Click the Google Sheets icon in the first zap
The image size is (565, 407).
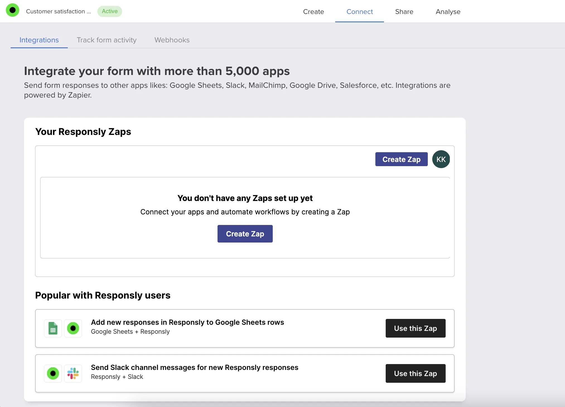coord(53,328)
